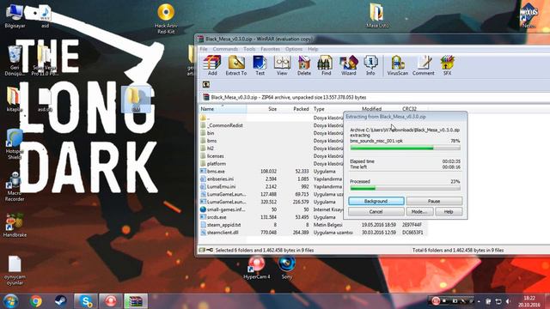Sort file list by Name column

[223, 109]
